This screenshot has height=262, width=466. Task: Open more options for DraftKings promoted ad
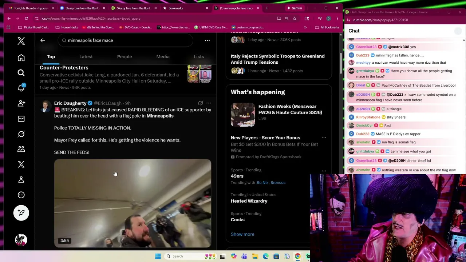point(324,138)
